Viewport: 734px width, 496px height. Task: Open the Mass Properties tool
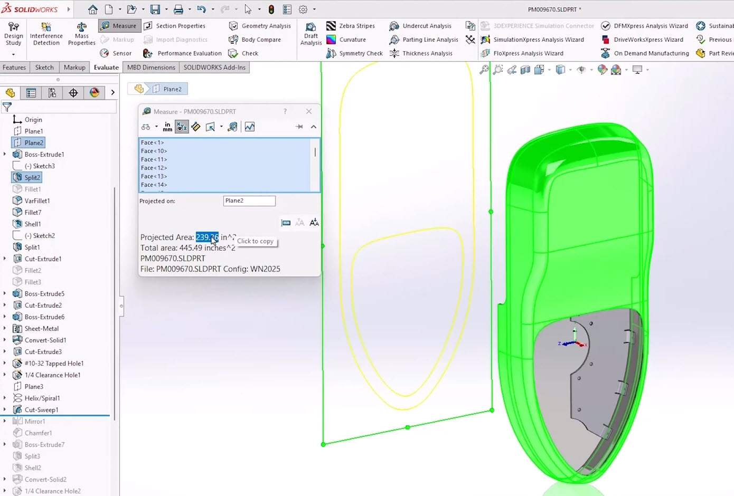(81, 34)
